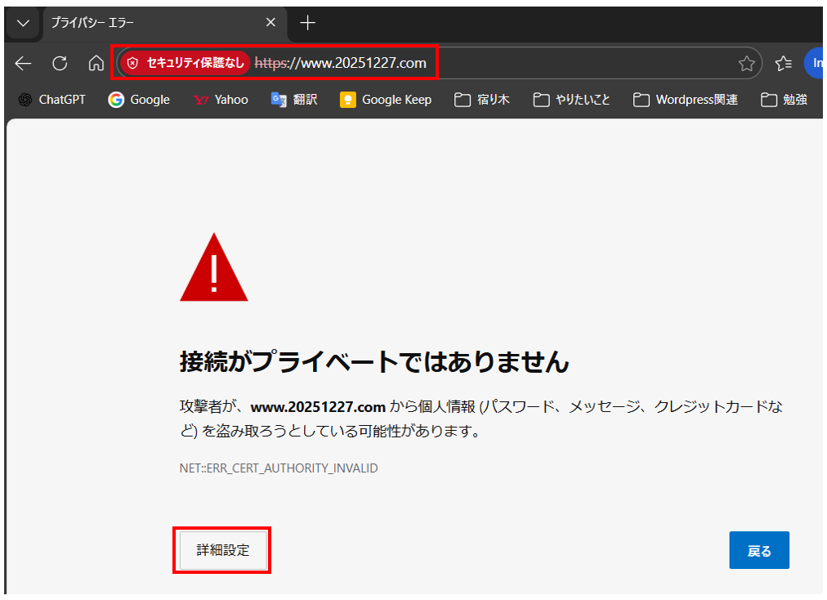Open the ChatGPT bookmark

point(52,100)
